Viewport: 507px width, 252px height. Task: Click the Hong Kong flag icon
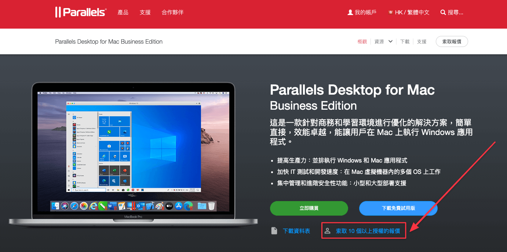coord(390,12)
